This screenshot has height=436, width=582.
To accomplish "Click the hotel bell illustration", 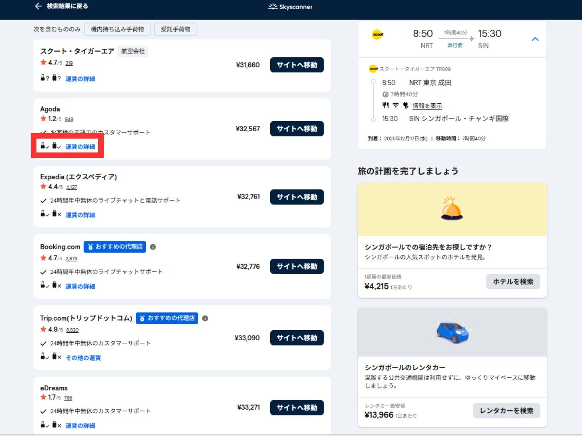I will click(452, 209).
